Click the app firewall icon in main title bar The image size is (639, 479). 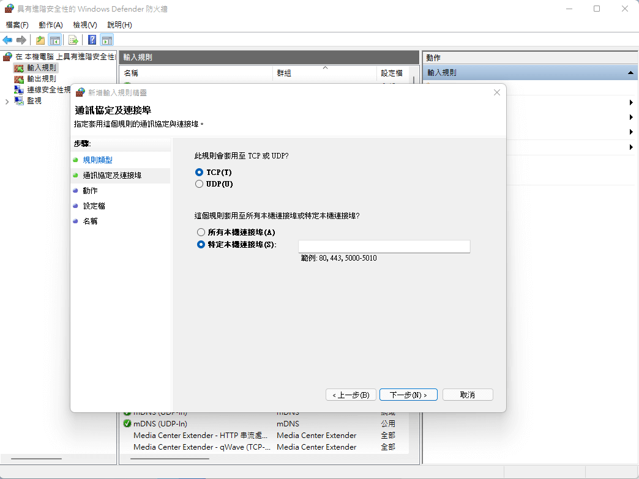[x=9, y=9]
